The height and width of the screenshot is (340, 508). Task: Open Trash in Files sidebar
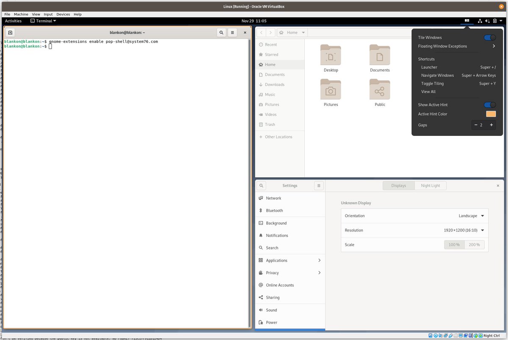point(279,124)
